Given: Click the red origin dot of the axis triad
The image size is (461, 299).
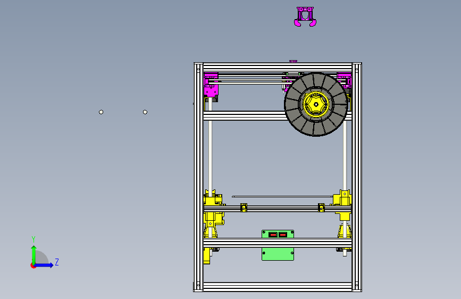Looking at the screenshot, I should (x=32, y=265).
